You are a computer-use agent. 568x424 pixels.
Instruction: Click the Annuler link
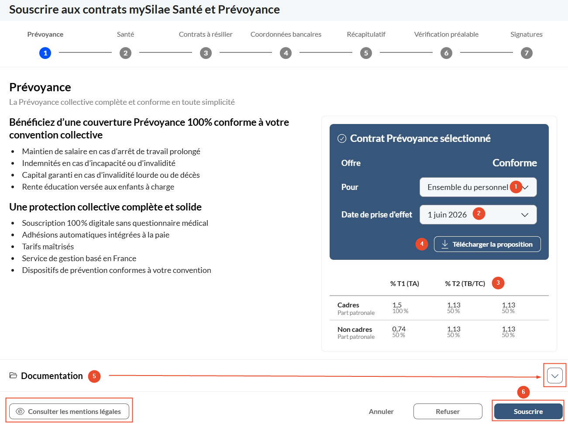pos(381,411)
